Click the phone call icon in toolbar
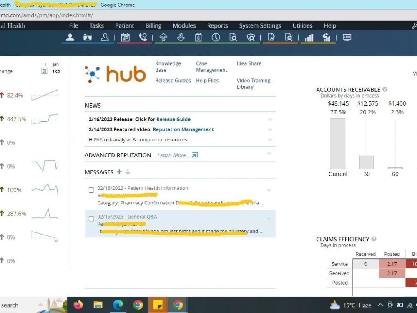The image size is (417, 313). tap(143, 37)
